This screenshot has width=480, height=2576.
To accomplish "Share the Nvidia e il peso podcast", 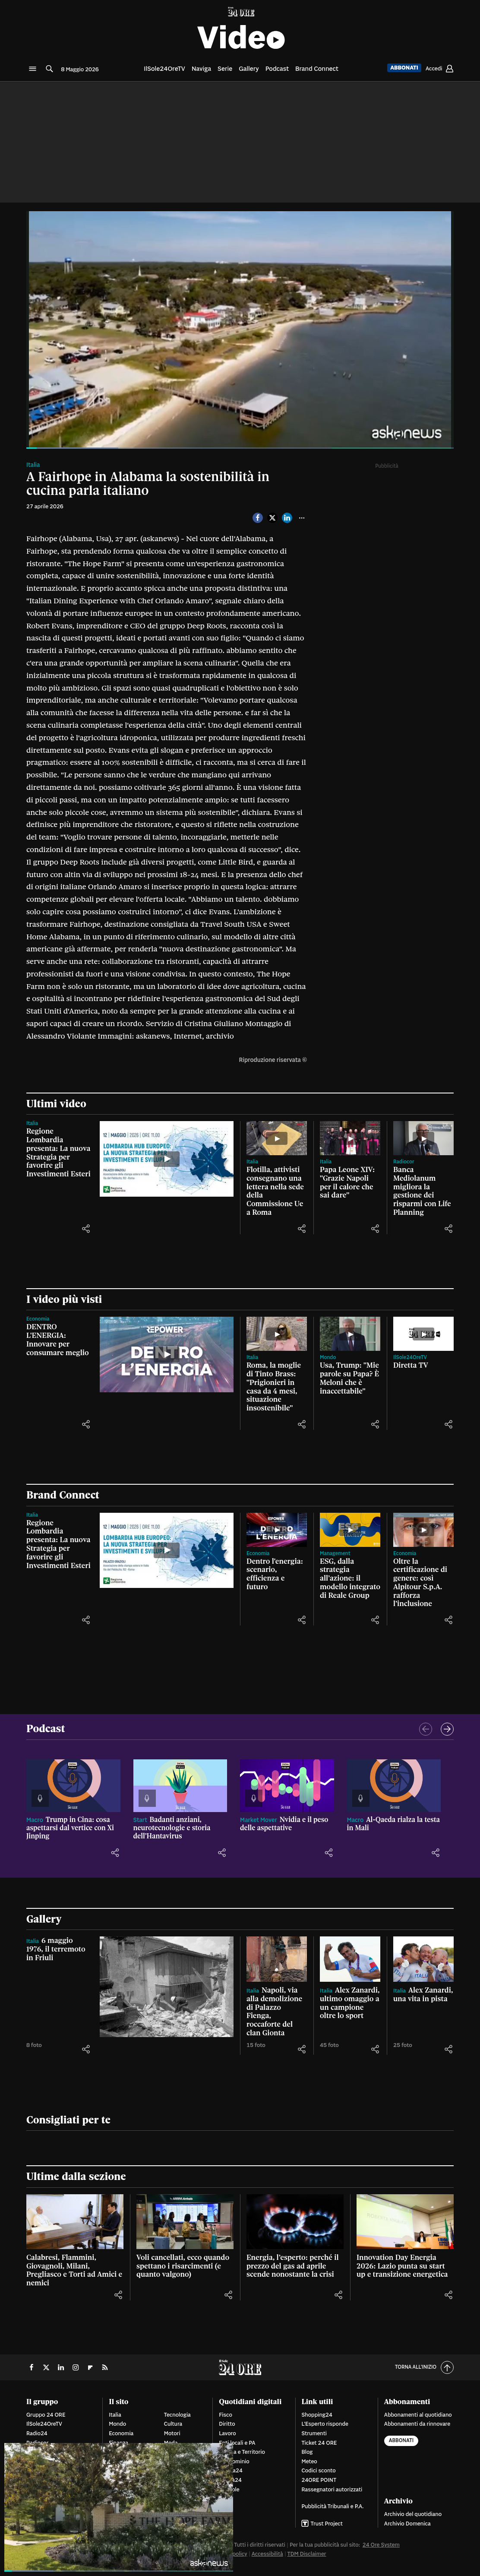I will (329, 1853).
